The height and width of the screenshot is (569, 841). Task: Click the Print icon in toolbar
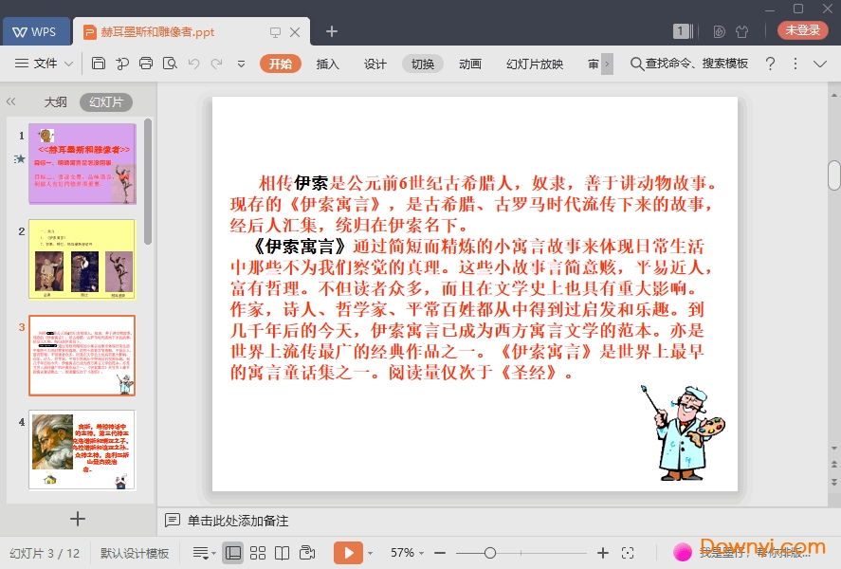click(145, 64)
